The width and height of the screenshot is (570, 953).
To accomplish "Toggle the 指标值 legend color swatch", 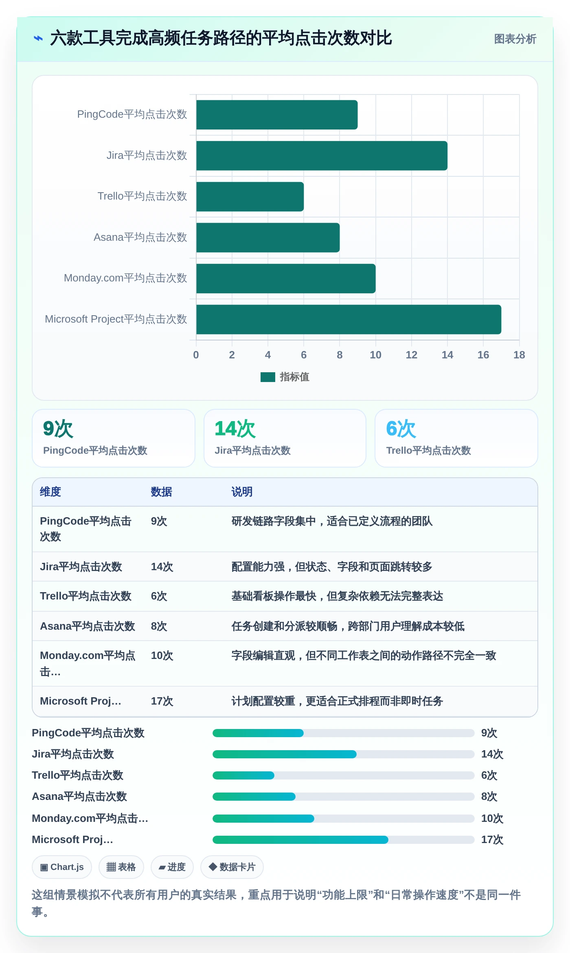I will click(268, 377).
